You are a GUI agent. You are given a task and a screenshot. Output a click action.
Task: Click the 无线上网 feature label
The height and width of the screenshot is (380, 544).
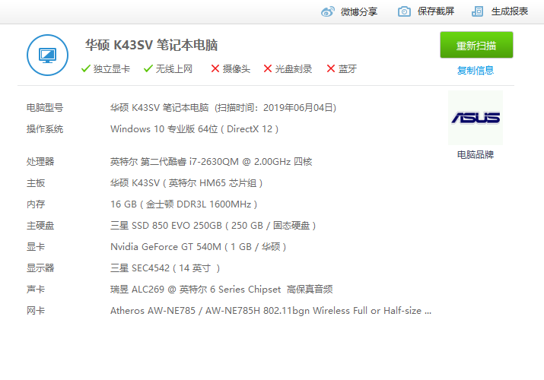(173, 69)
